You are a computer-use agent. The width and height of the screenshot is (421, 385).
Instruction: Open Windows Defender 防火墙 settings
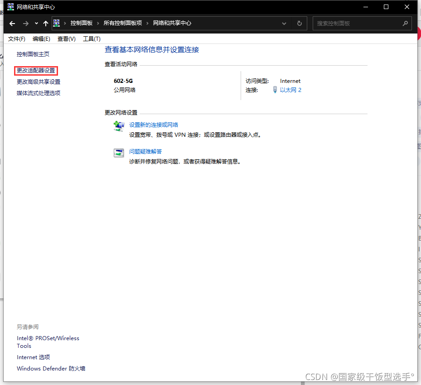pos(51,368)
